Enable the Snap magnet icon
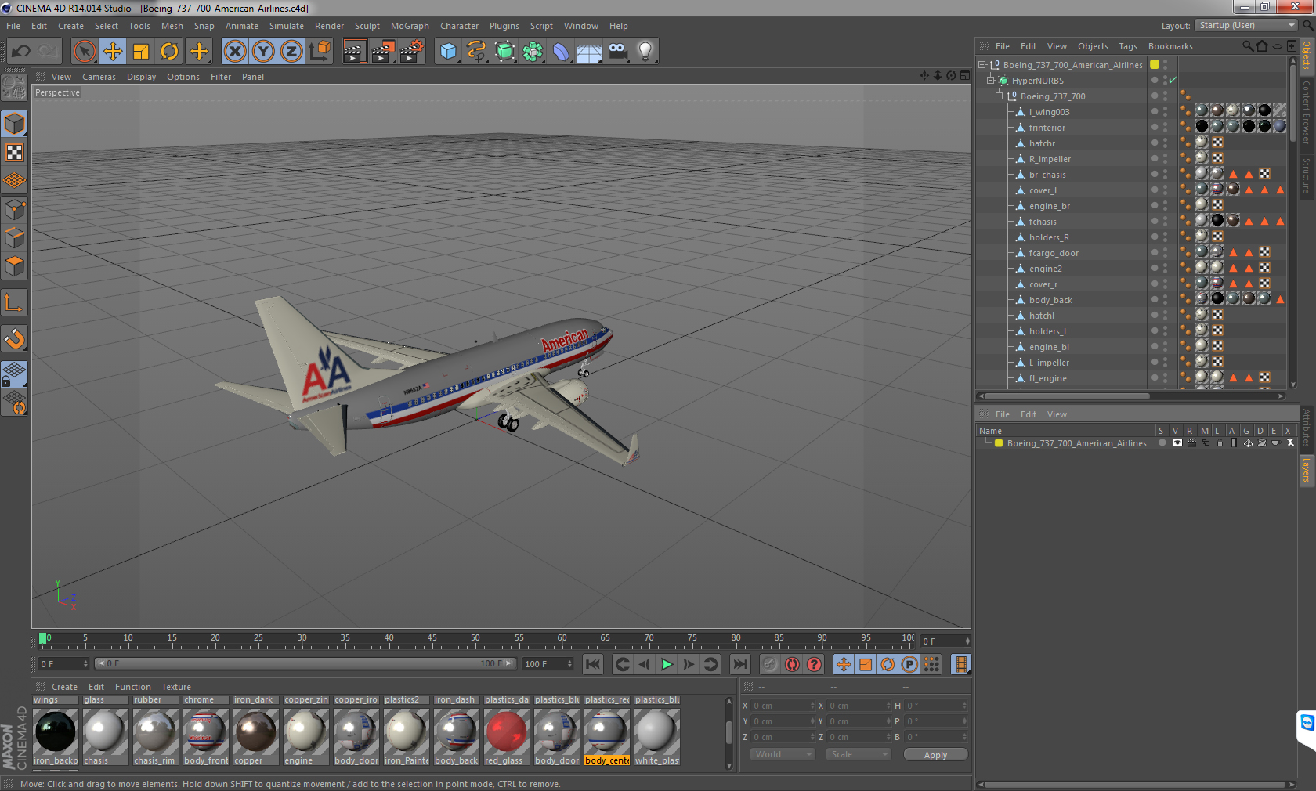Screen dimensions: 1316x791 (14, 338)
